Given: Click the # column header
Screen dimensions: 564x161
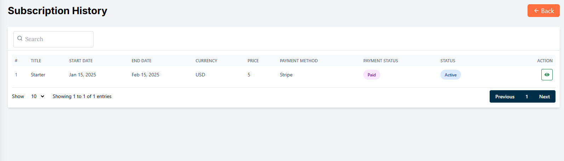Looking at the screenshot, I should click(x=16, y=61).
